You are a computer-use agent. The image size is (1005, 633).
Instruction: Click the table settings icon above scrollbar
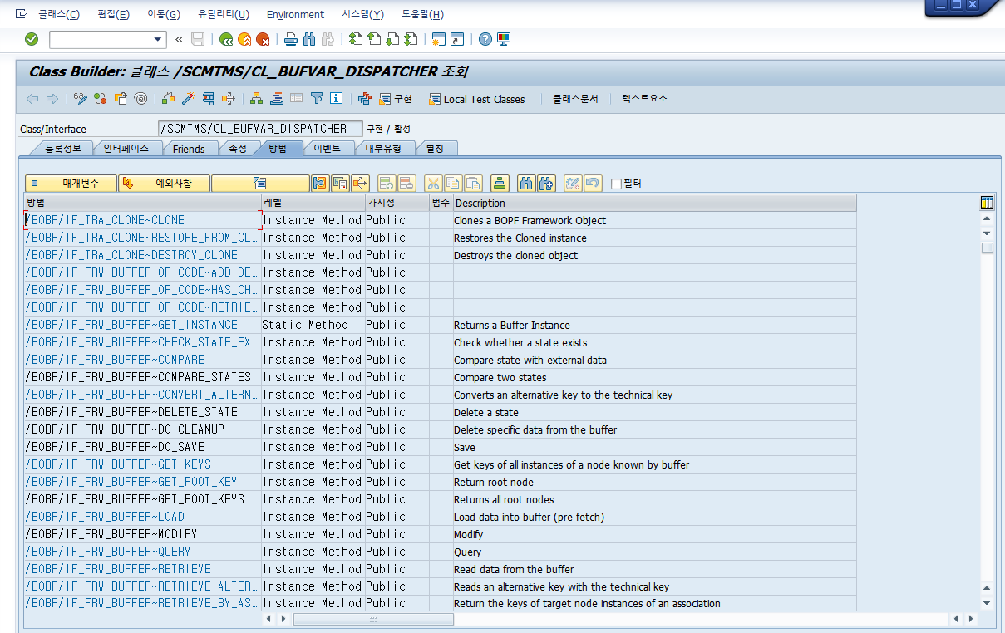[987, 202]
